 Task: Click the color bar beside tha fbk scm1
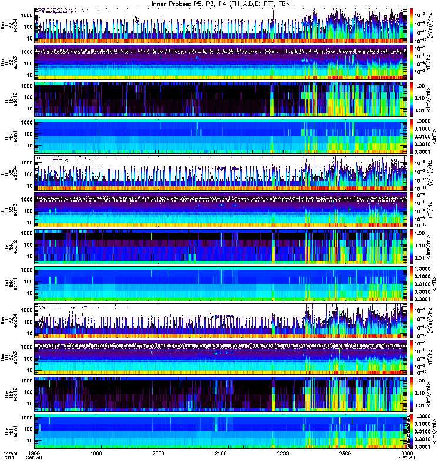pos(412,136)
